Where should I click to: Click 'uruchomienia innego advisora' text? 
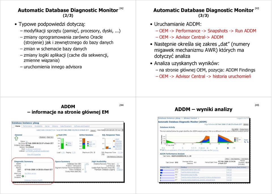click(x=53, y=67)
